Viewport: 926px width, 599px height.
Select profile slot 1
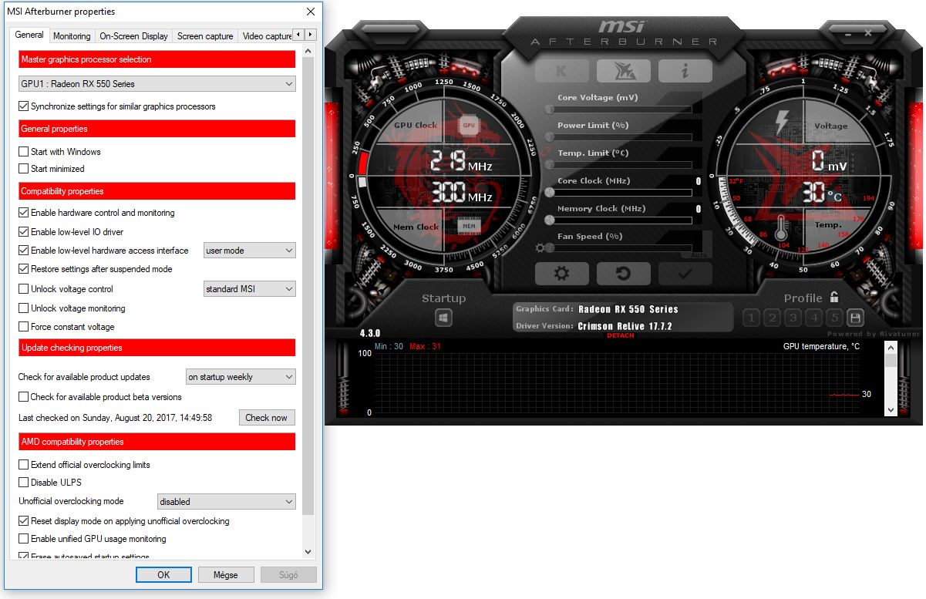click(752, 318)
